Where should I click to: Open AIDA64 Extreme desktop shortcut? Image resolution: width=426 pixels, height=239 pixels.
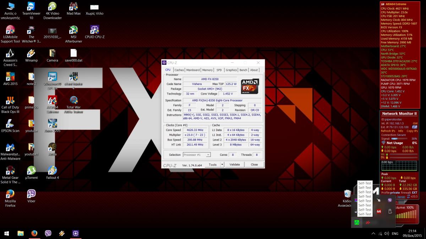(x=53, y=104)
